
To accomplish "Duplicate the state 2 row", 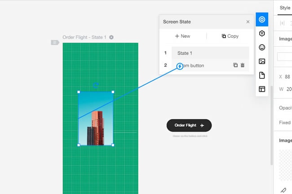I will coord(235,65).
